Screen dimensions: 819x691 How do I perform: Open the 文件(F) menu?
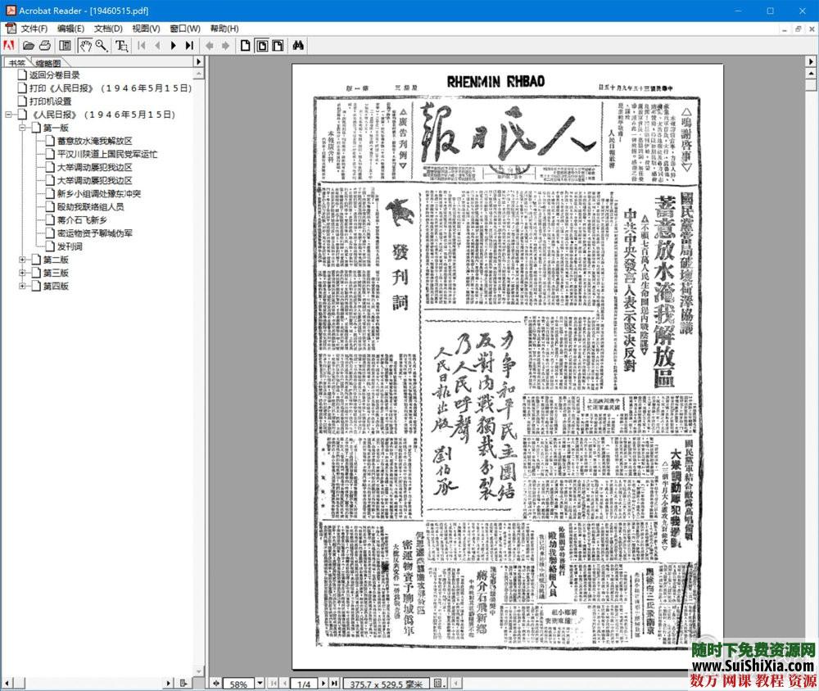coord(31,28)
